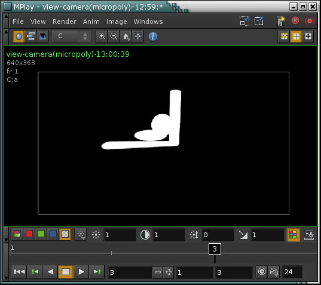The height and width of the screenshot is (285, 321).
Task: Click the Zoom Out magnifier icon
Action: (x=114, y=36)
